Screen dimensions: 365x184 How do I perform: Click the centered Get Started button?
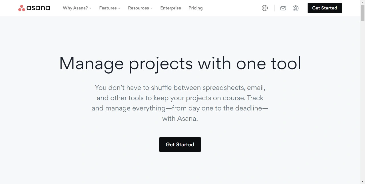[x=180, y=145]
